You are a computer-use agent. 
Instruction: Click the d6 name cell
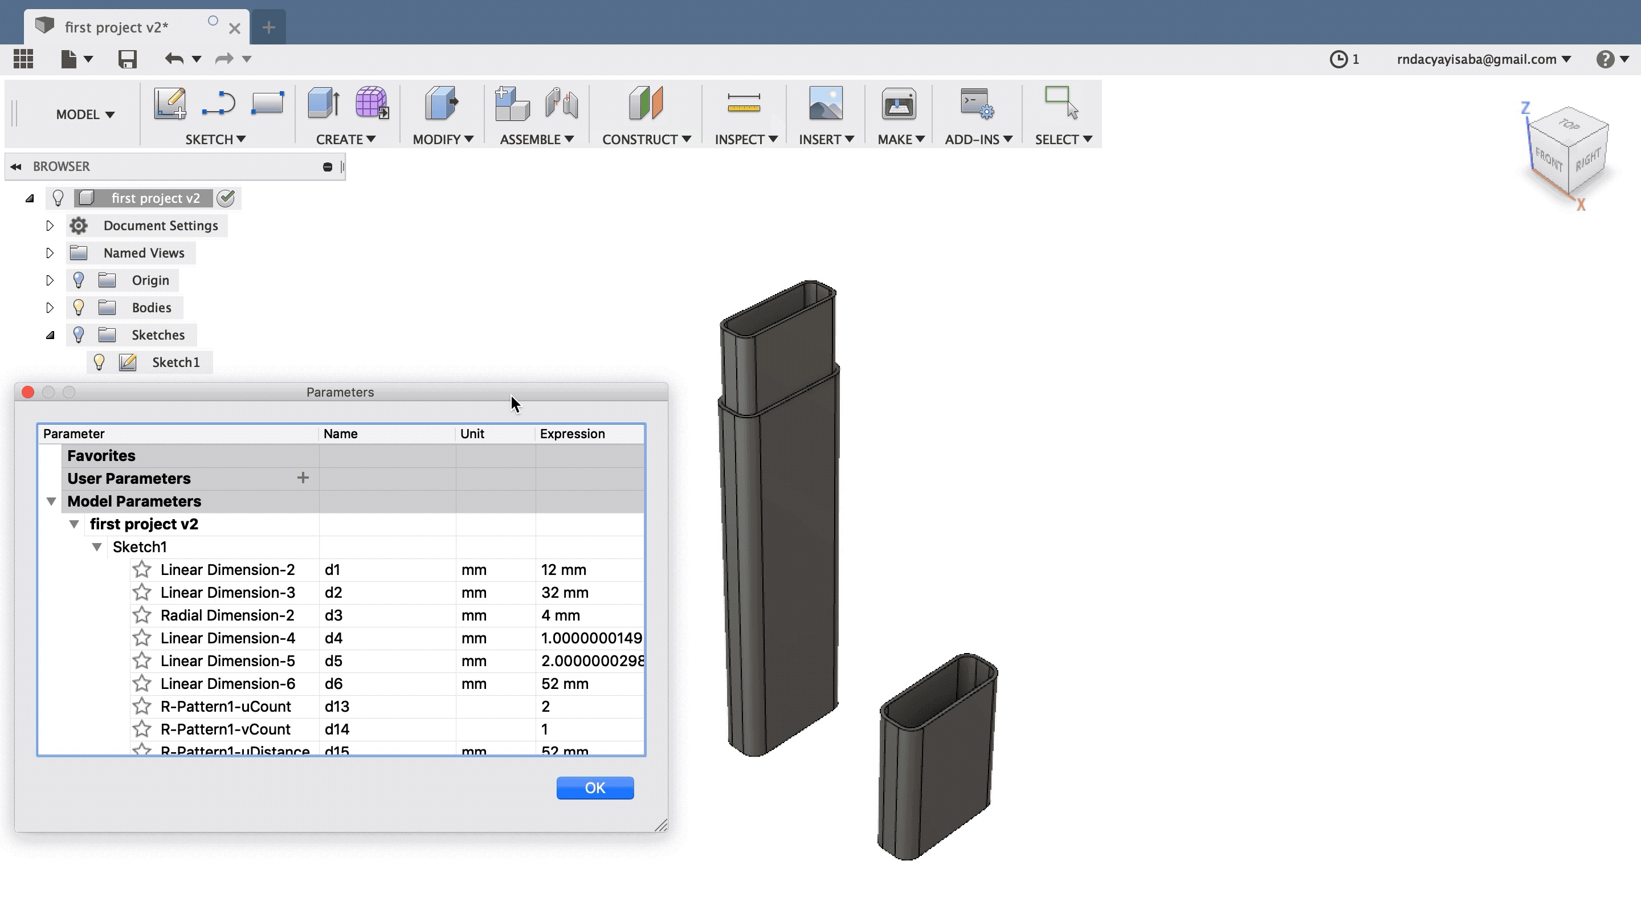click(387, 684)
